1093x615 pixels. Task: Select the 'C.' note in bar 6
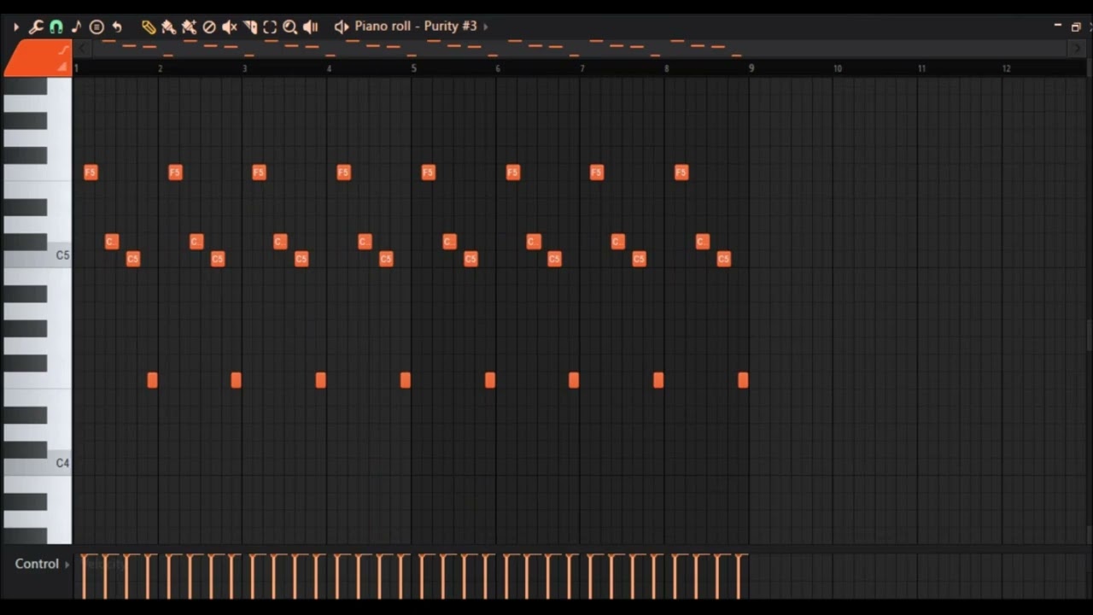[x=534, y=242]
